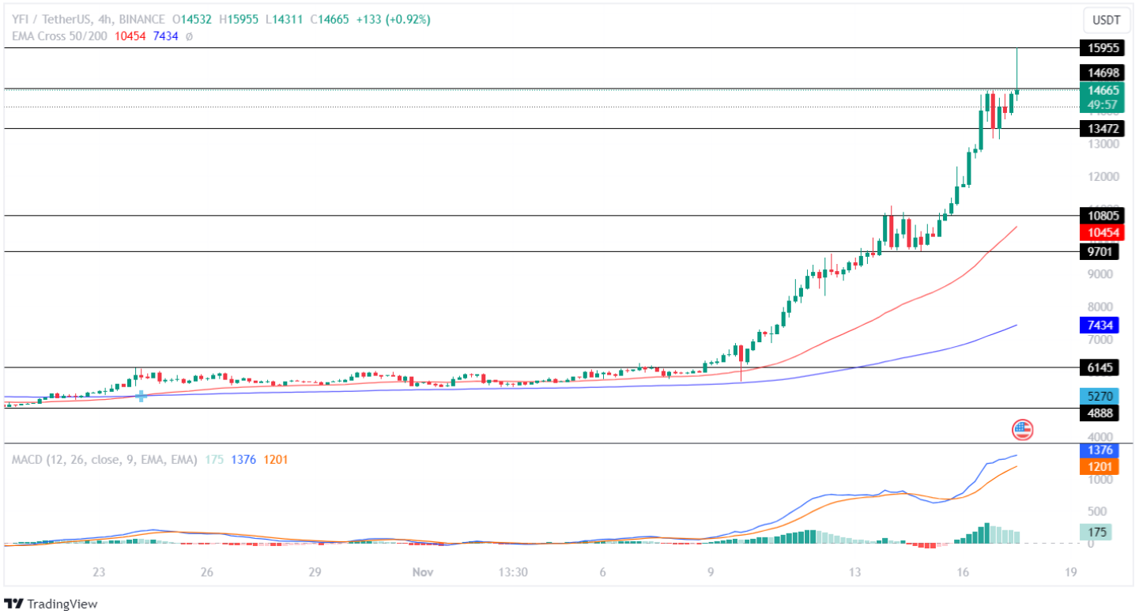Click the ø symbol in EMA Cross legend

click(x=190, y=36)
